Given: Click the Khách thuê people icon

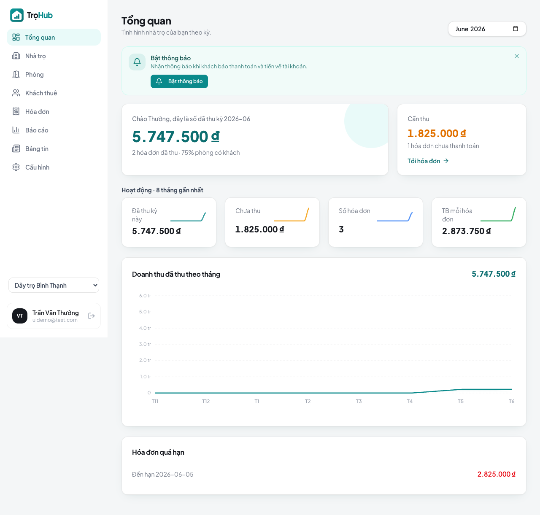Looking at the screenshot, I should point(16,93).
